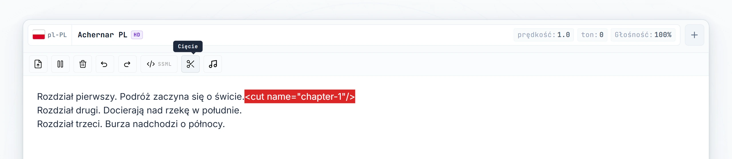Place cursor in 'Rozdział pierwszy' line
Viewport: 732px width, 159px height.
[x=140, y=97]
